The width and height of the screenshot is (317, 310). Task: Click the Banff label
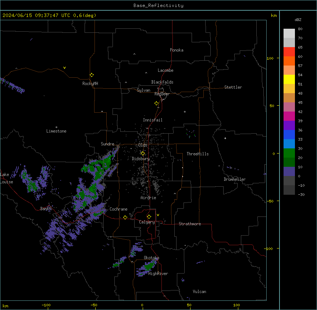46,209
